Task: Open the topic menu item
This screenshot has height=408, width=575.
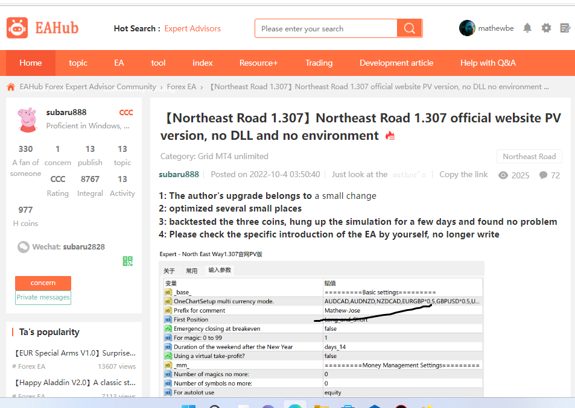Action: click(x=78, y=63)
